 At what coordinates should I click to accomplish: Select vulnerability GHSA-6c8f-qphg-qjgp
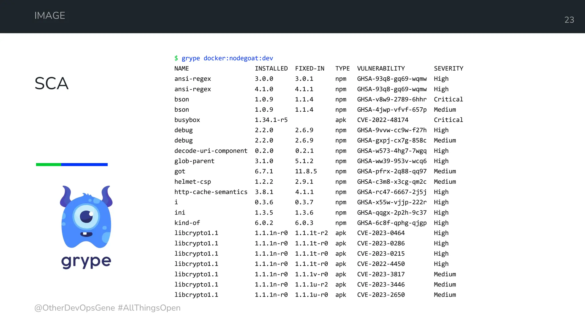(392, 223)
